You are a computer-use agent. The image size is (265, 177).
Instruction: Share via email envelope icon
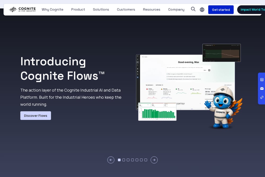click(x=262, y=89)
